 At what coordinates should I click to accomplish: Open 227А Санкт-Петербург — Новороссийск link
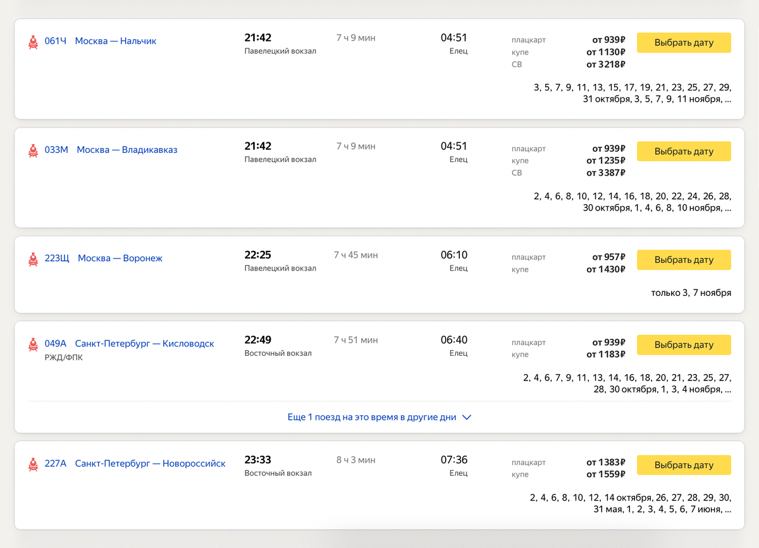pos(135,464)
